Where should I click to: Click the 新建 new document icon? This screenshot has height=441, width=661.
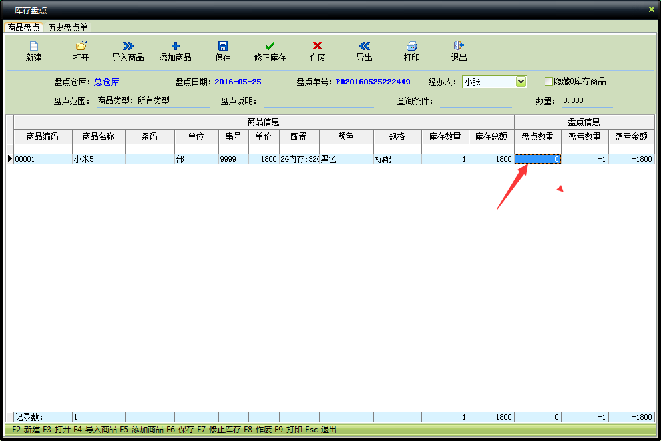(34, 45)
